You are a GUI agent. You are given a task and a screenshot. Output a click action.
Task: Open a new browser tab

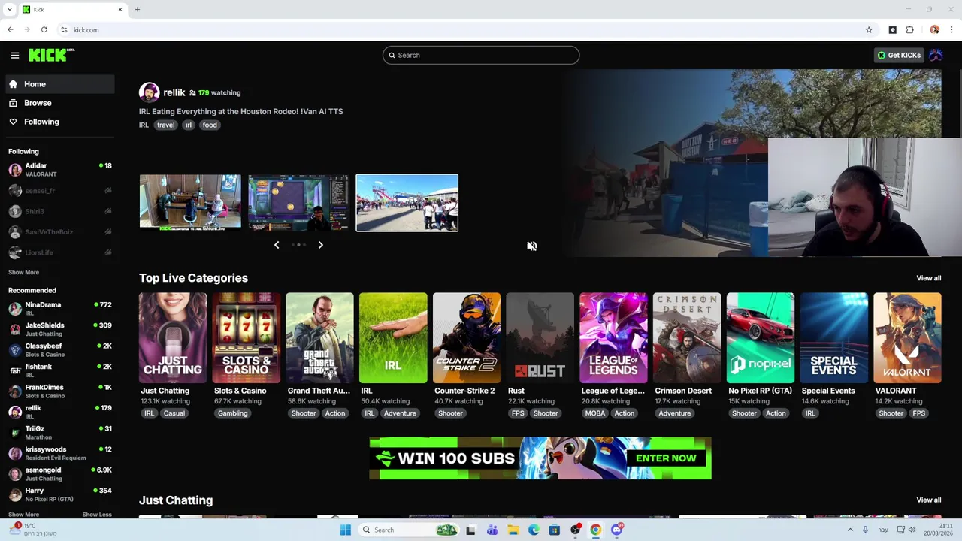pyautogui.click(x=138, y=9)
